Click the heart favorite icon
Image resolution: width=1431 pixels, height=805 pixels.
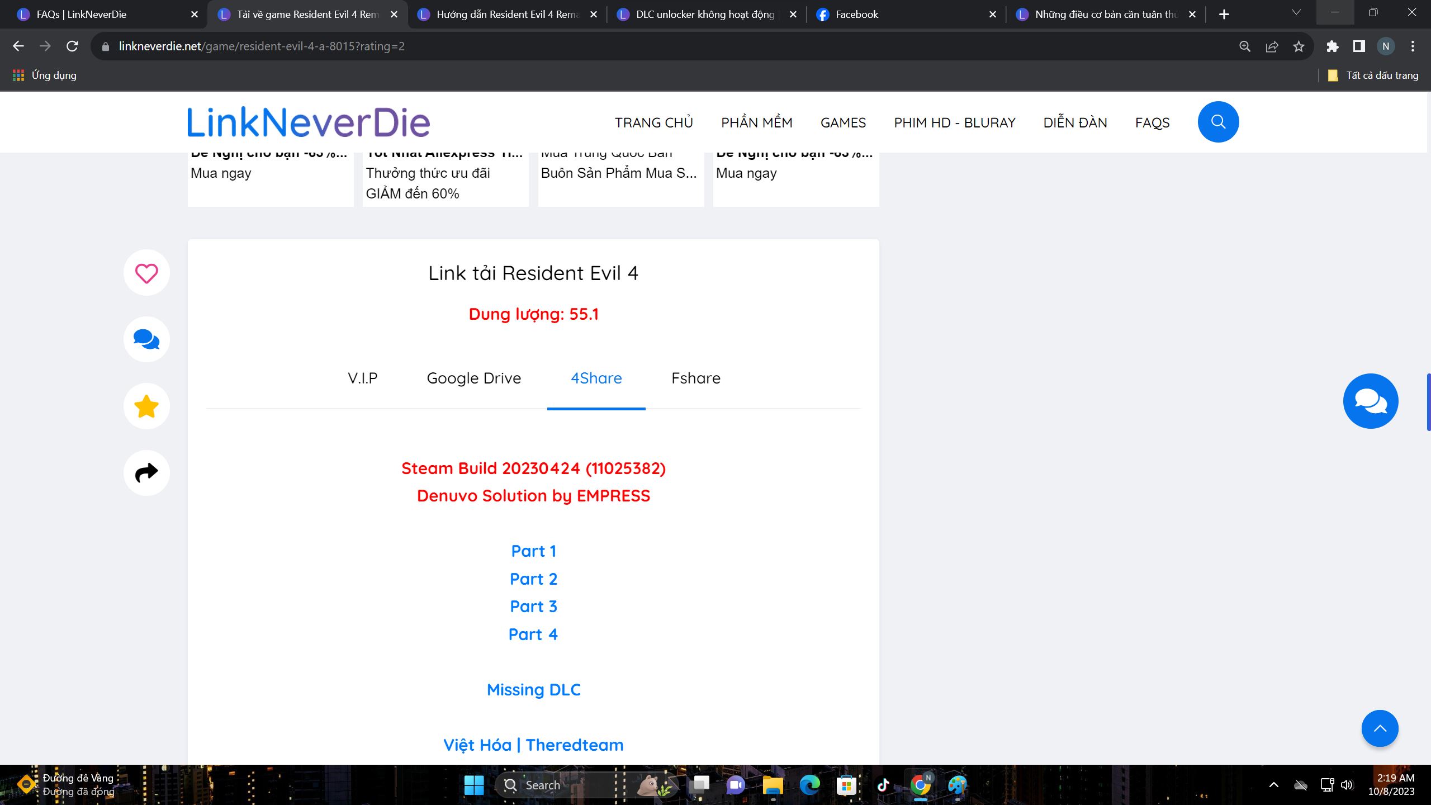pyautogui.click(x=146, y=272)
